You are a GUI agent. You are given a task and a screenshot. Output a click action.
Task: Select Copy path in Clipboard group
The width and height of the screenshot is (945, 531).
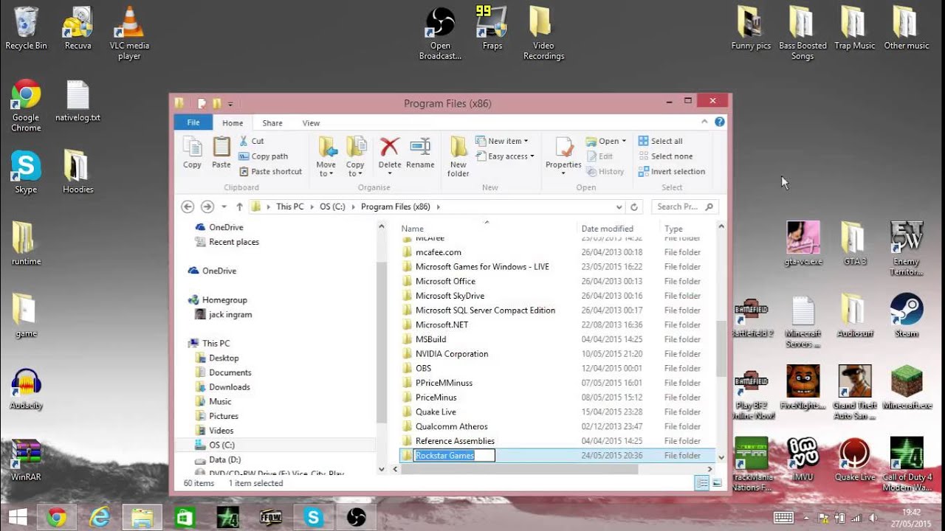click(x=263, y=156)
